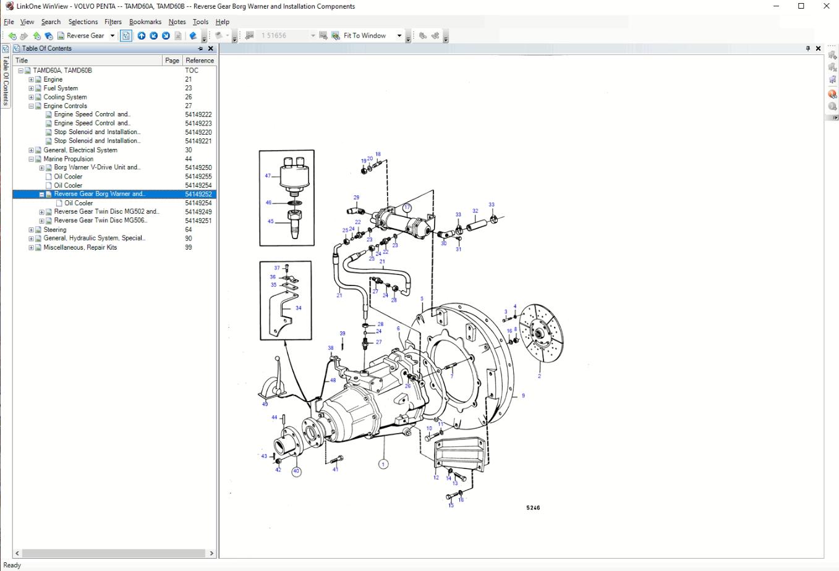This screenshot has height=571, width=839.
Task: Toggle pin on the picture panel
Action: 807,48
